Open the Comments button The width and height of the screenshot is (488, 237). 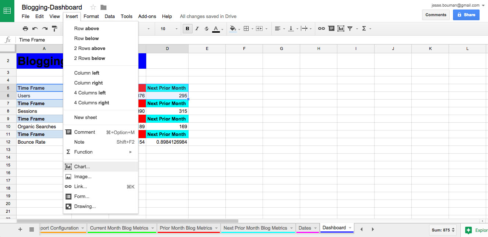pos(436,15)
